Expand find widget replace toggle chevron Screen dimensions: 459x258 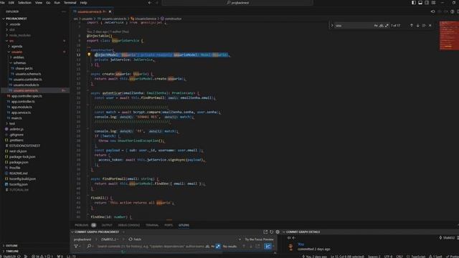(x=332, y=26)
